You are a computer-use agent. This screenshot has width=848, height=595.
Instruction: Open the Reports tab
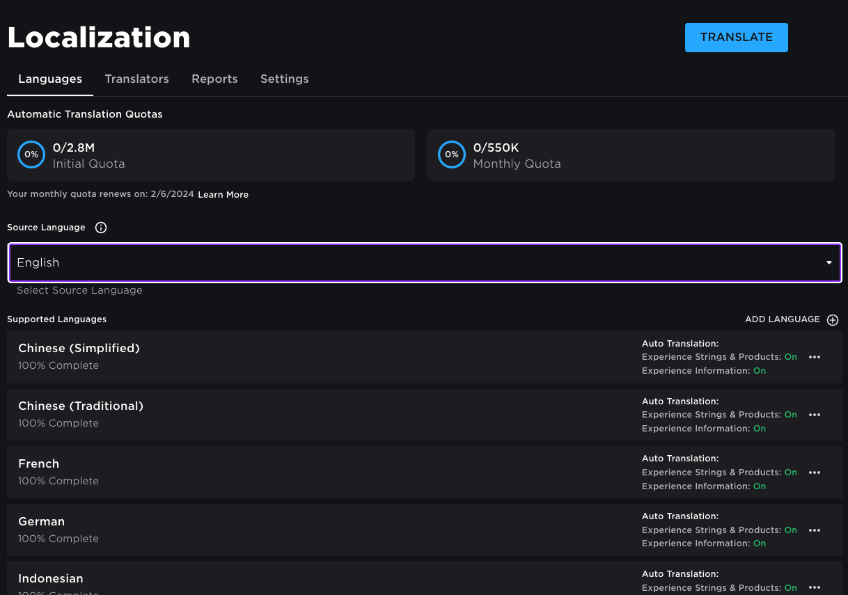pyautogui.click(x=214, y=79)
